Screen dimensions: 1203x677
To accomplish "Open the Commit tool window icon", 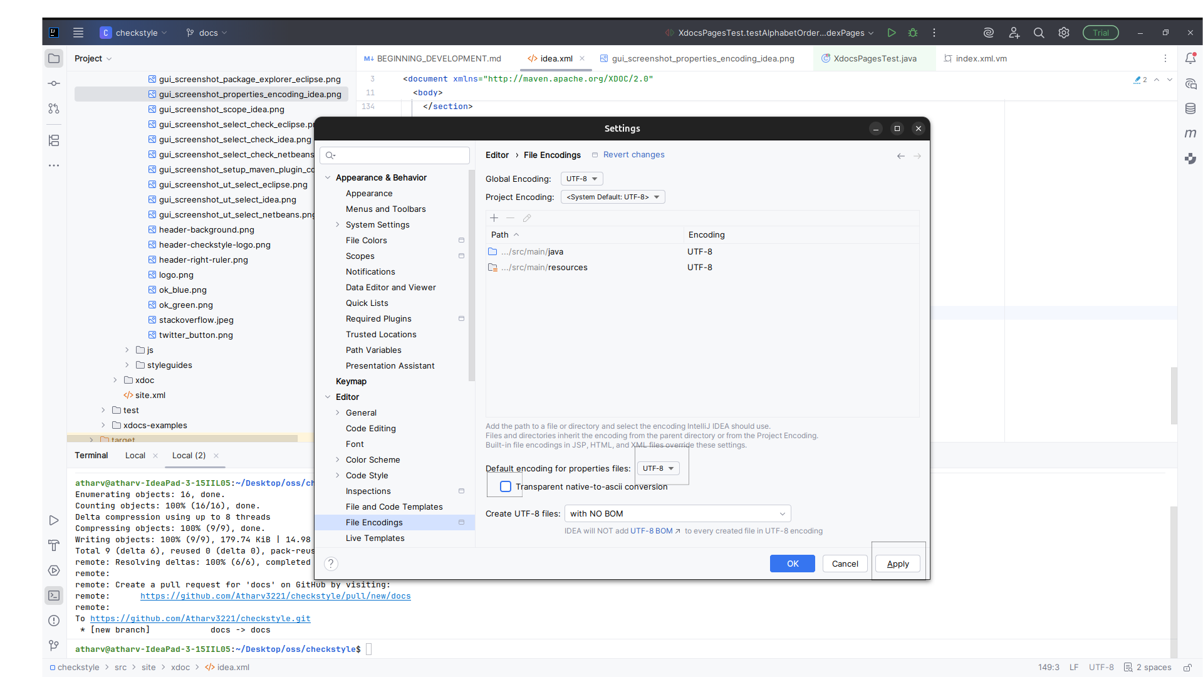I will (x=54, y=83).
